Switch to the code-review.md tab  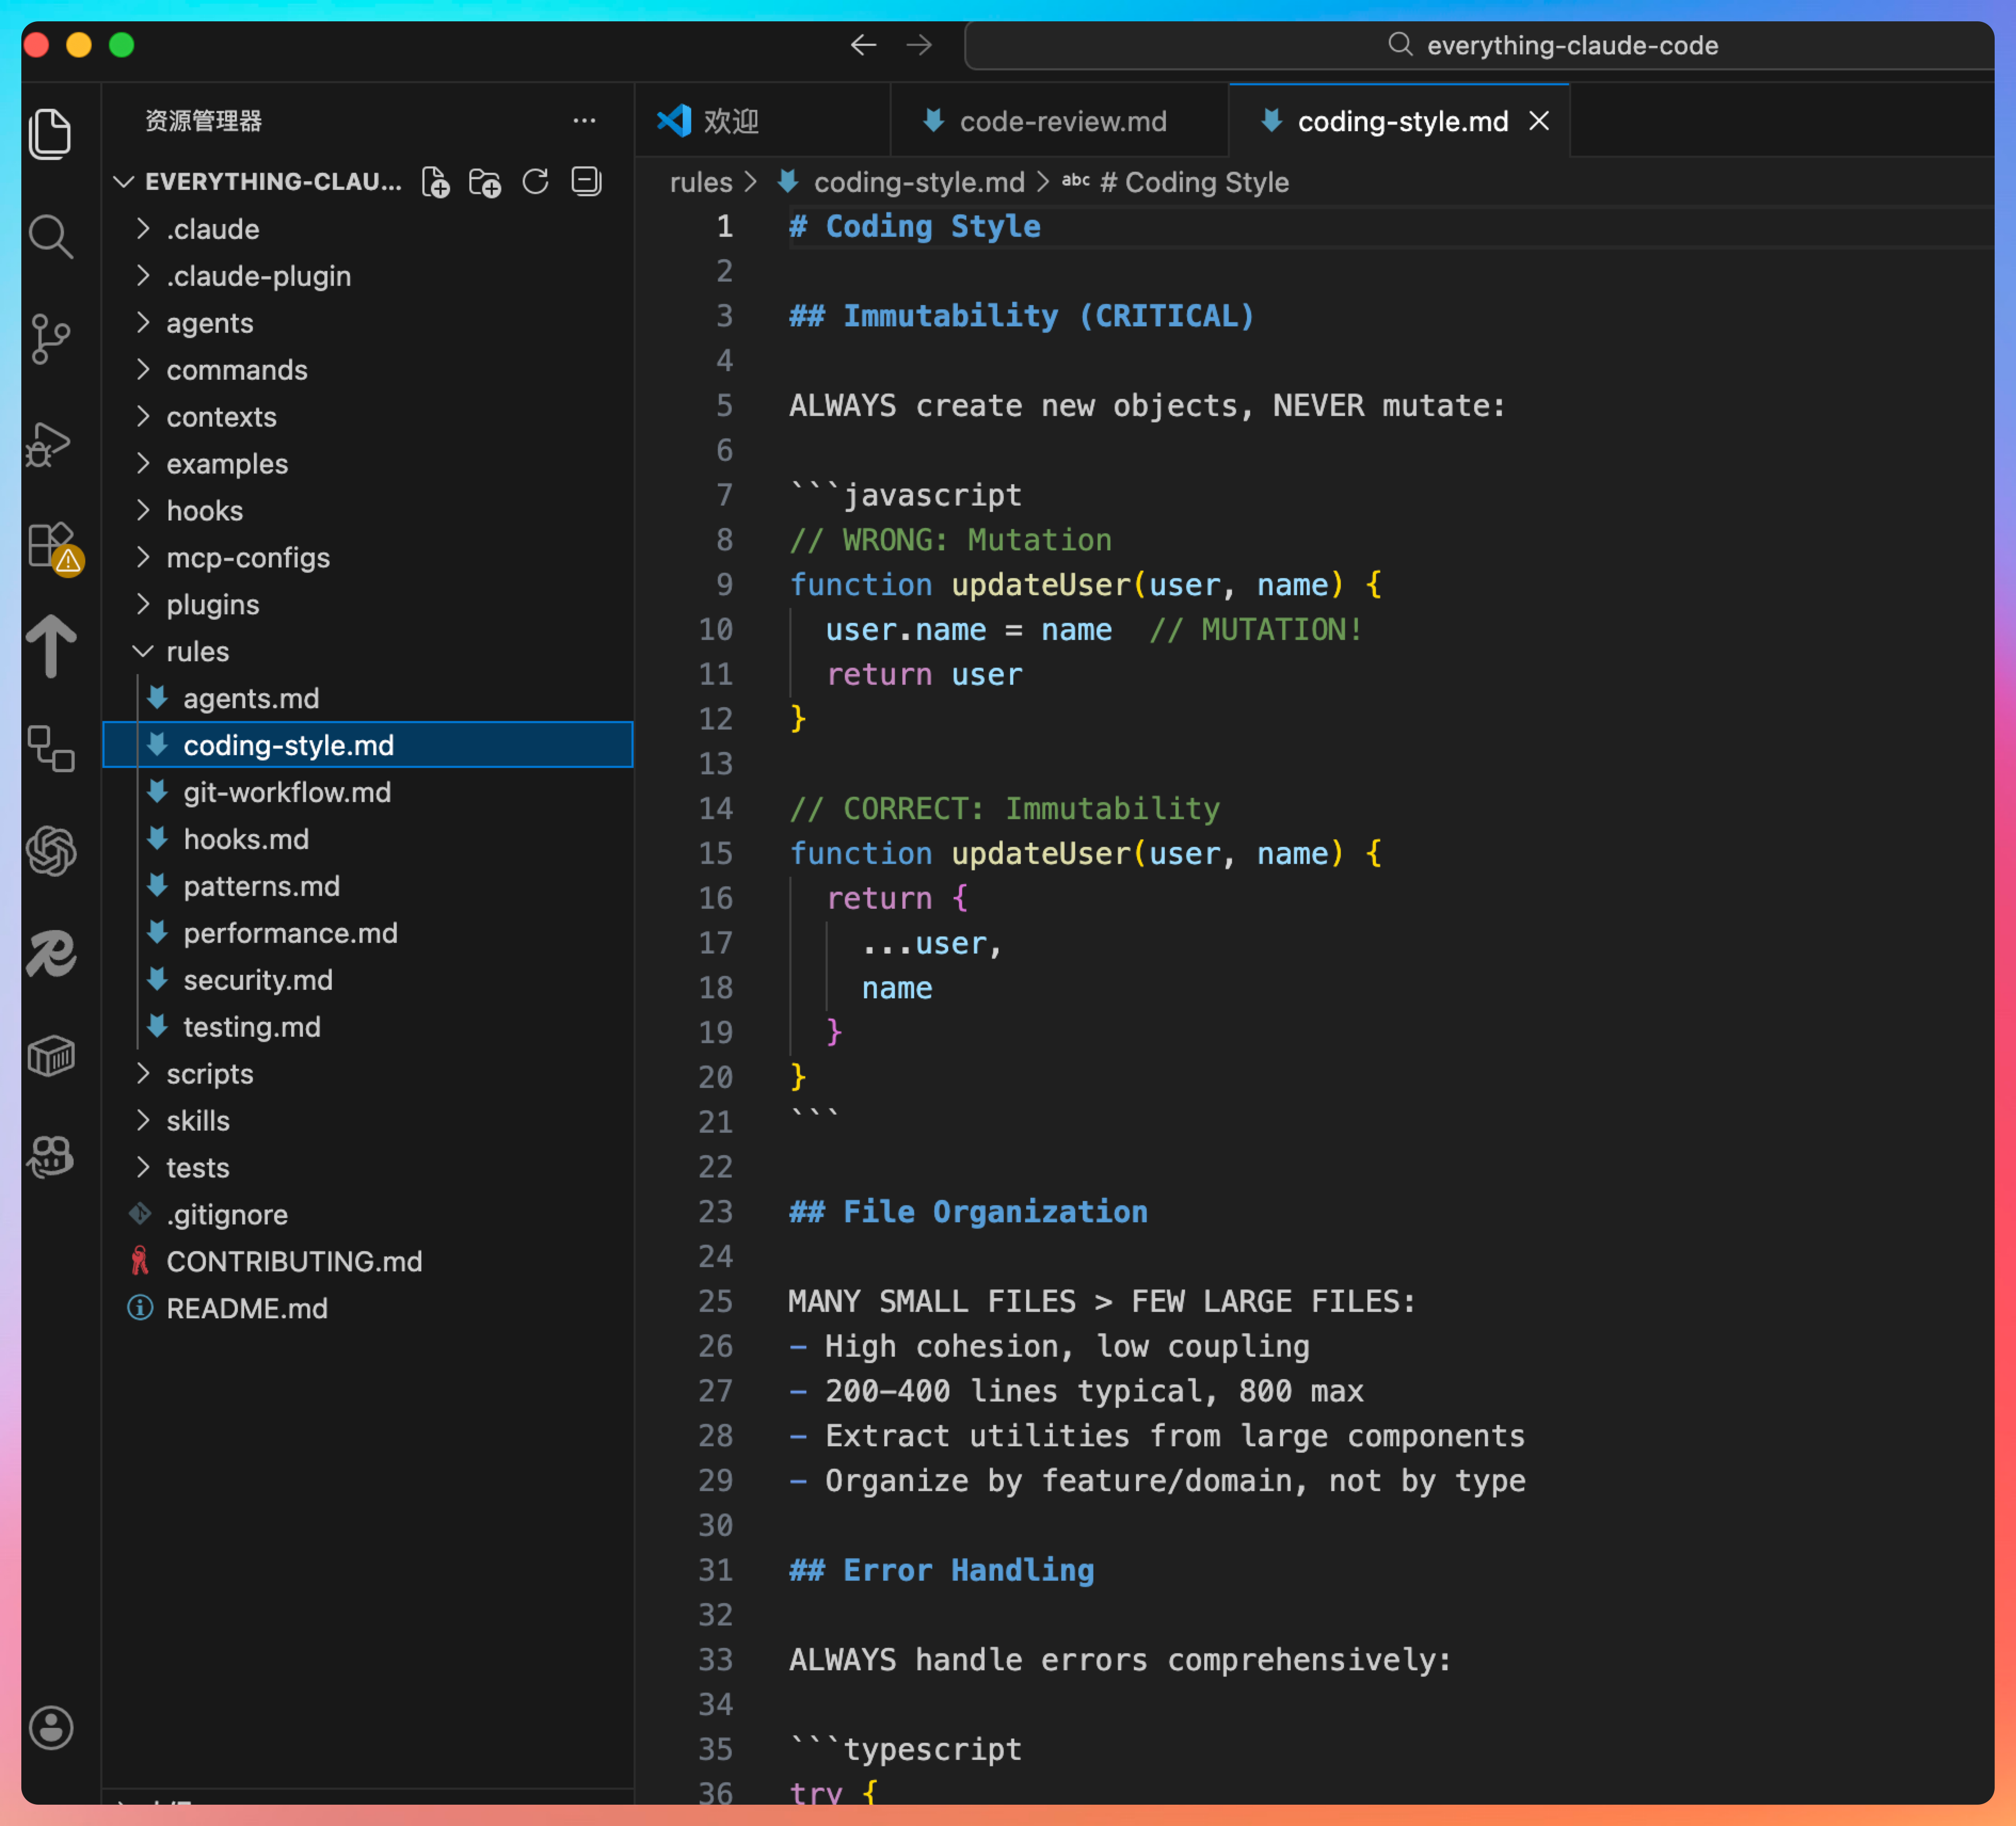click(x=1062, y=122)
